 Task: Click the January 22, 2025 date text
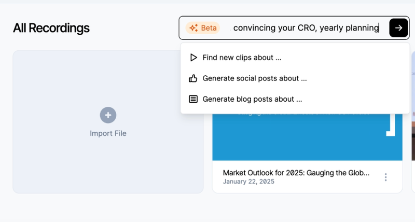tap(248, 182)
